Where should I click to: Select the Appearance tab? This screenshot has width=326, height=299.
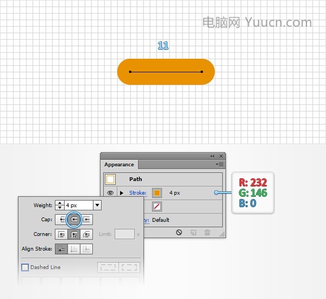119,165
